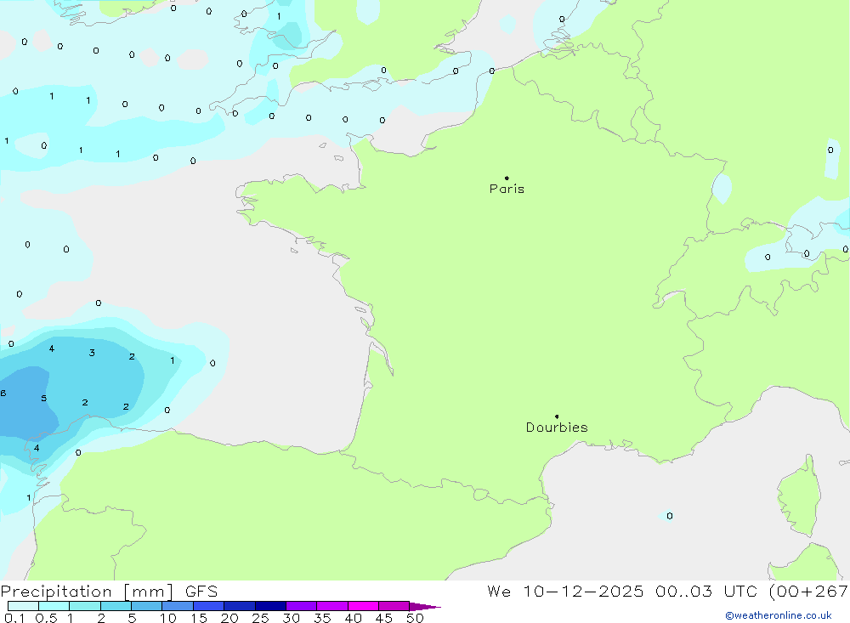850x623 pixels.
Task: Click the 1–2 mm legend color swatch
Action: pos(85,606)
